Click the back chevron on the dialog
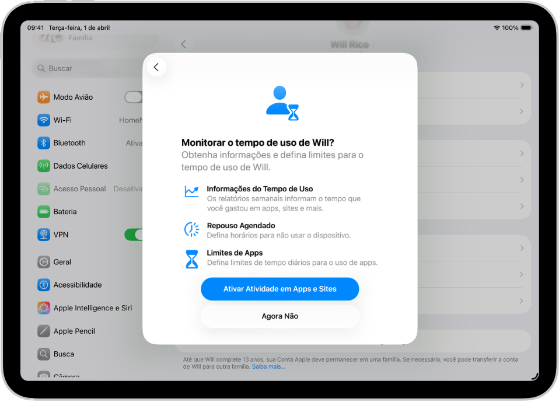Screen dimensions: 559x402 [156, 67]
